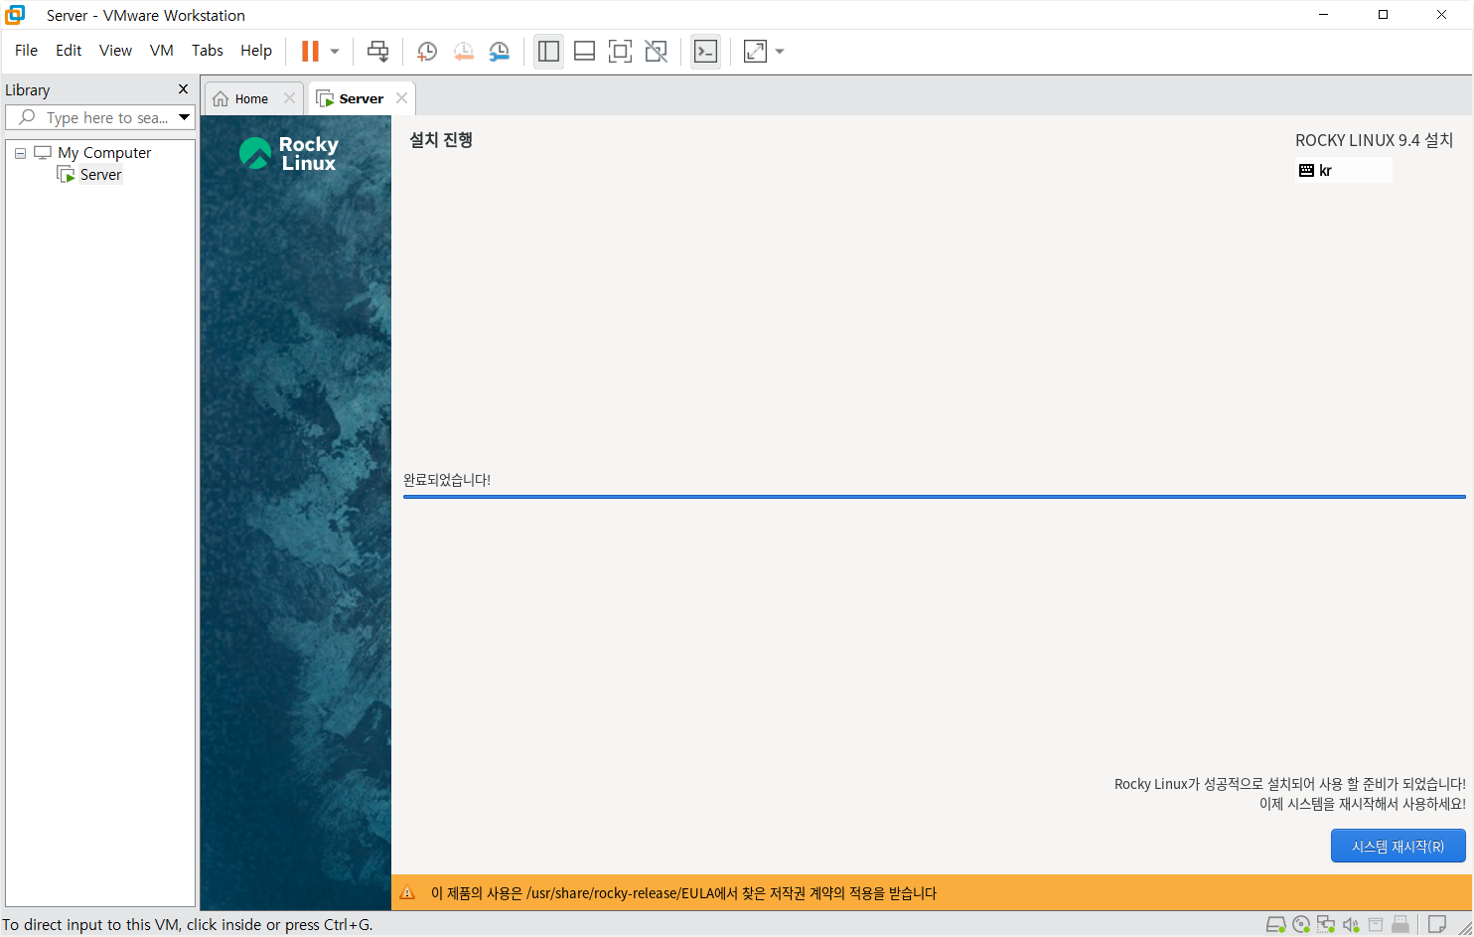Click the EULA warning triangle icon
Image resolution: width=1474 pixels, height=937 pixels.
pos(407,892)
